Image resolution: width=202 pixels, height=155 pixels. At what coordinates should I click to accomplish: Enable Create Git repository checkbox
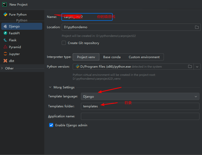coord(64,43)
